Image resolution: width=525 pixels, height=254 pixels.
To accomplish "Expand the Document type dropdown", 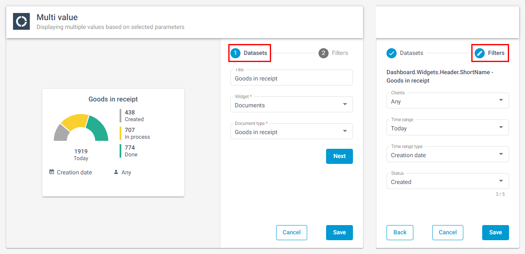I will tap(291, 132).
